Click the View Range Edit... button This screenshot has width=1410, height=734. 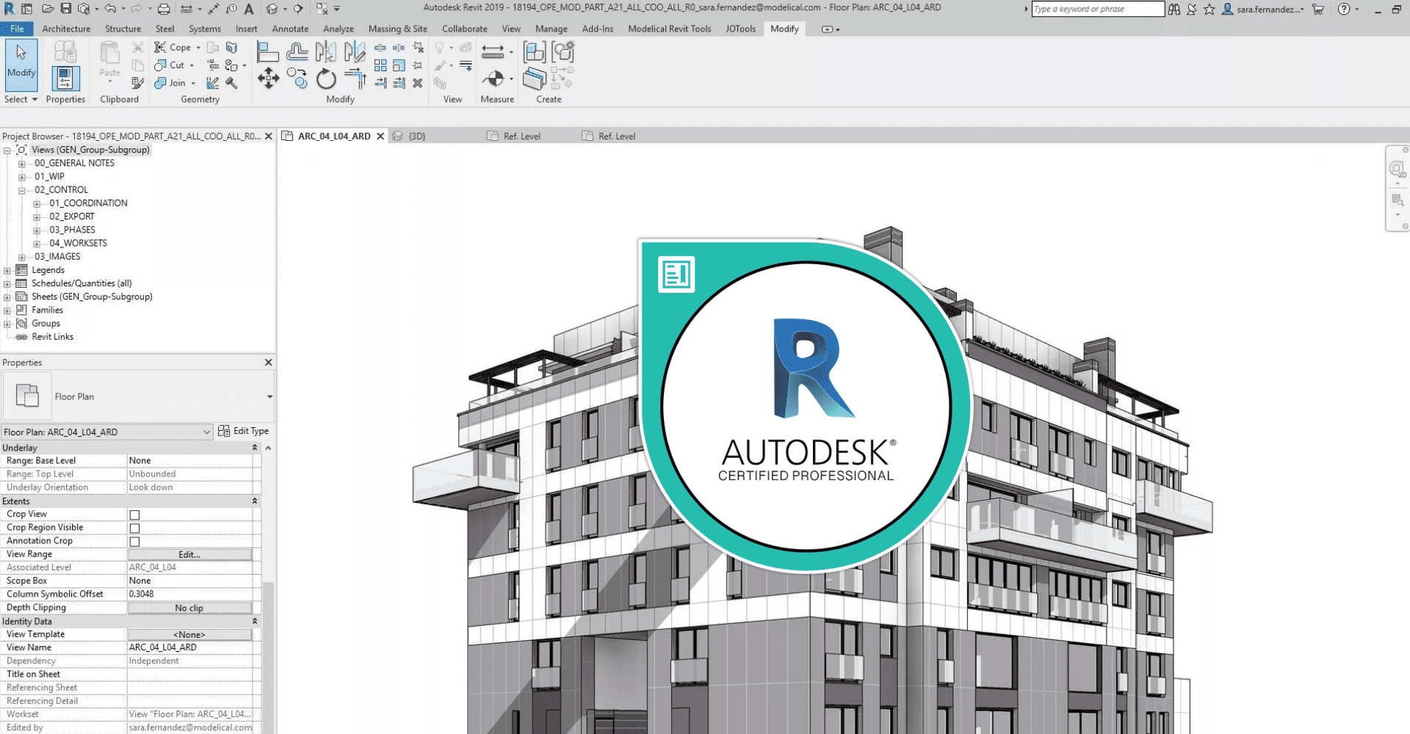(x=189, y=554)
